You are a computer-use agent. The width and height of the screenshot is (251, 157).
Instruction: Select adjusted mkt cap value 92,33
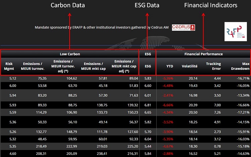coord(134,139)
